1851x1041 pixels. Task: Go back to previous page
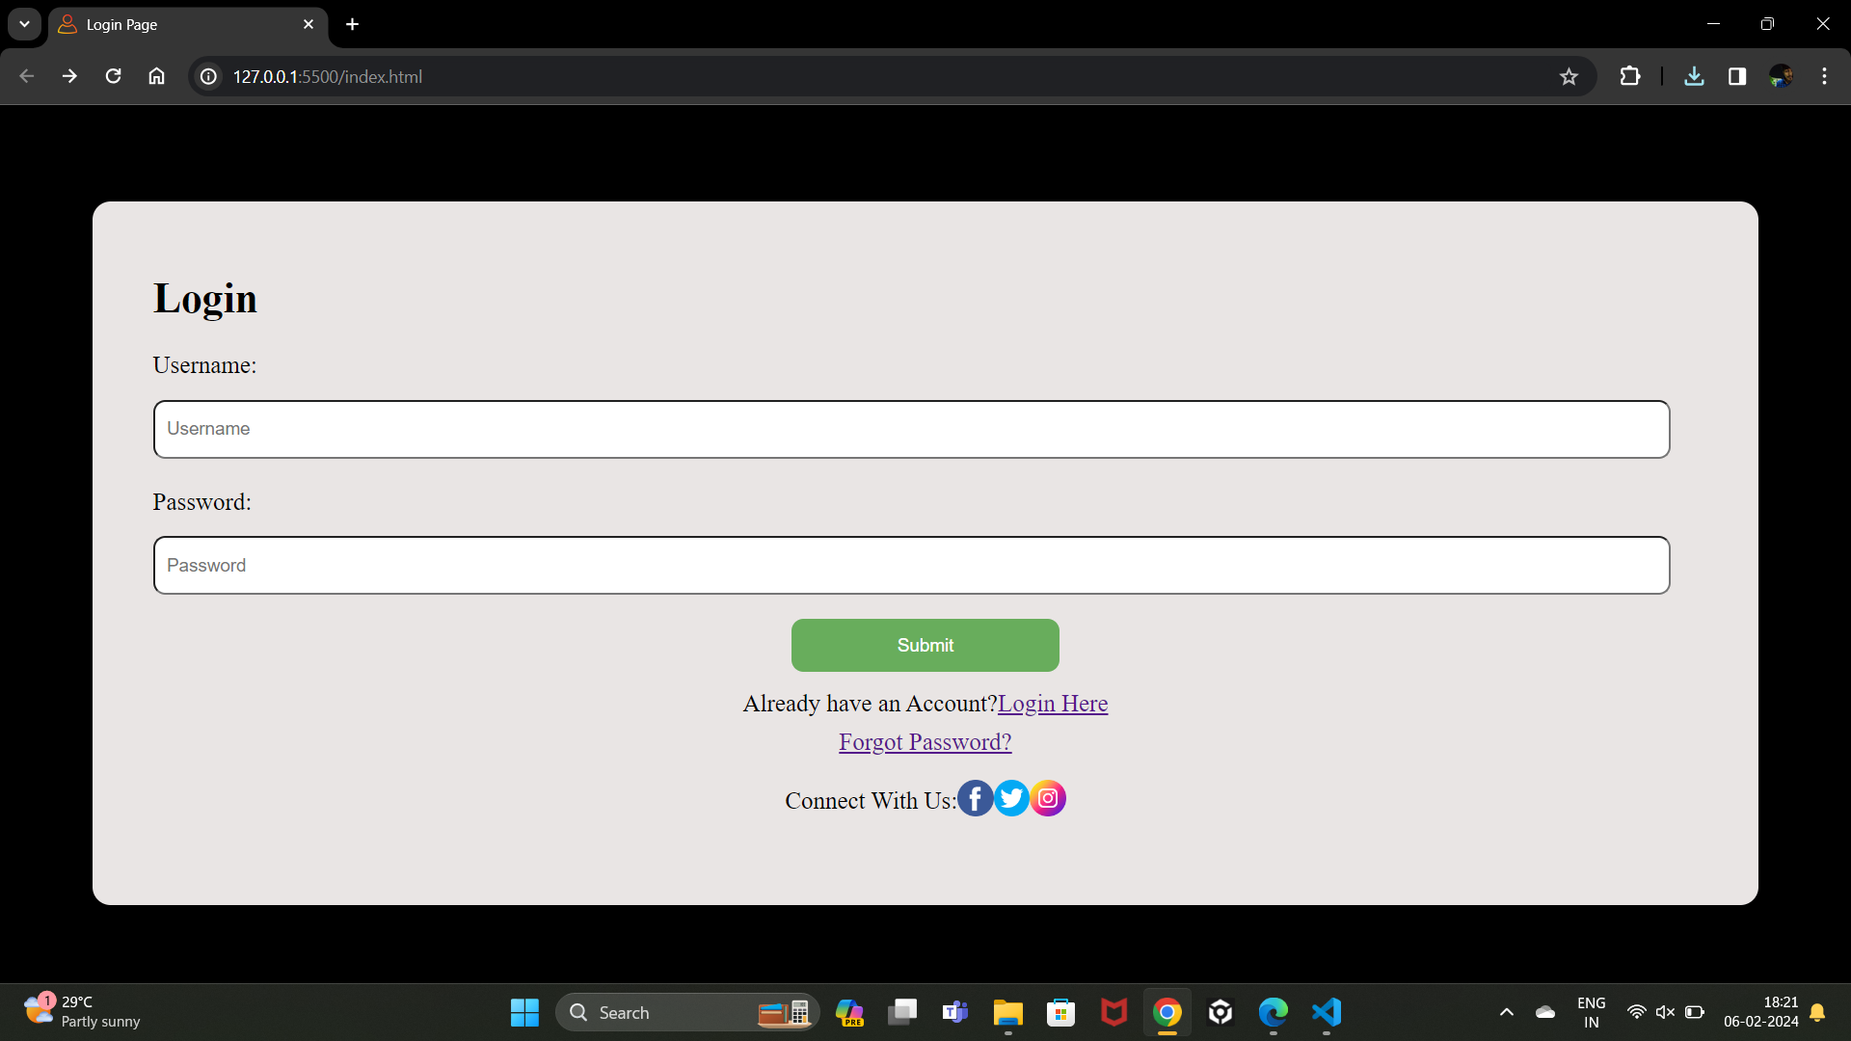tap(27, 76)
